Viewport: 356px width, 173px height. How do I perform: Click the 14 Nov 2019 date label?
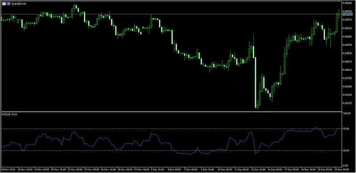pos(8,169)
